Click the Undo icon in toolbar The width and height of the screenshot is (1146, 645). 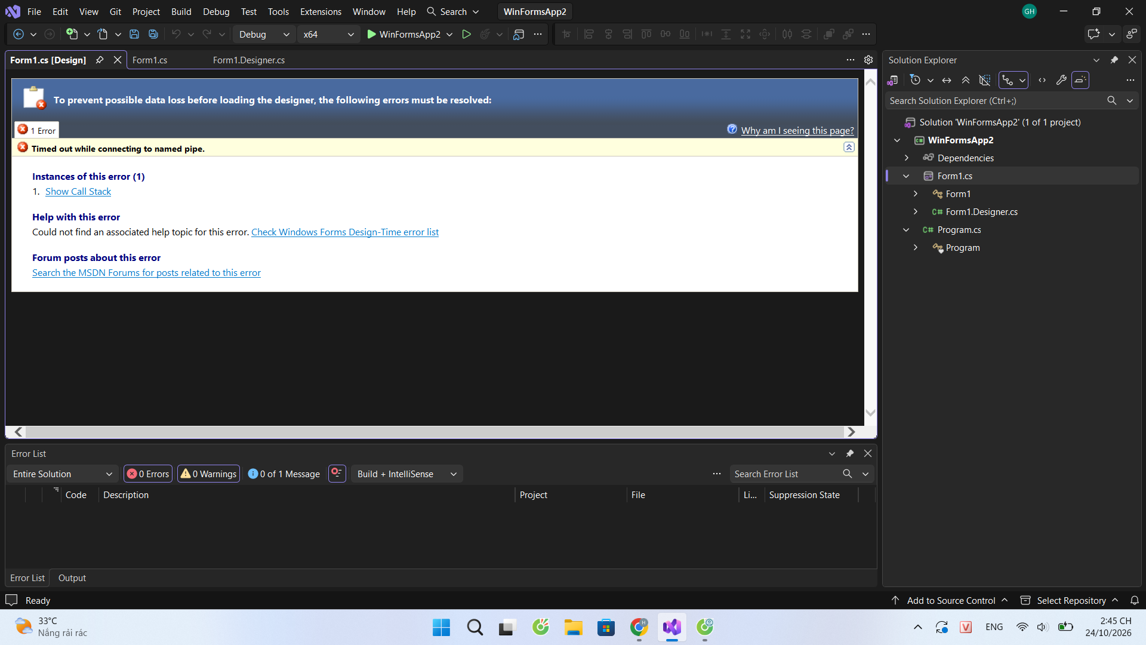tap(176, 34)
